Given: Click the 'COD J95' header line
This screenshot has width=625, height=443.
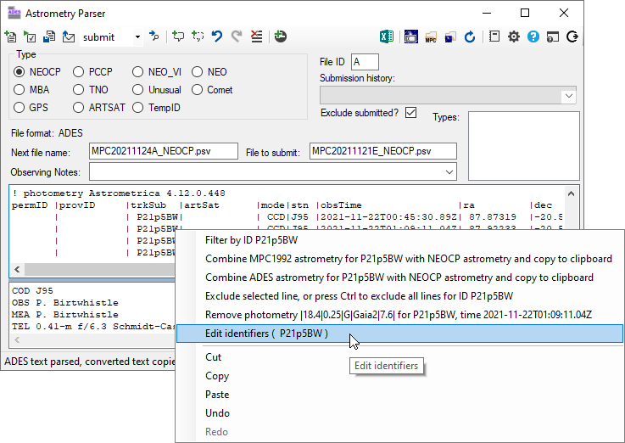Looking at the screenshot, I should tap(32, 291).
